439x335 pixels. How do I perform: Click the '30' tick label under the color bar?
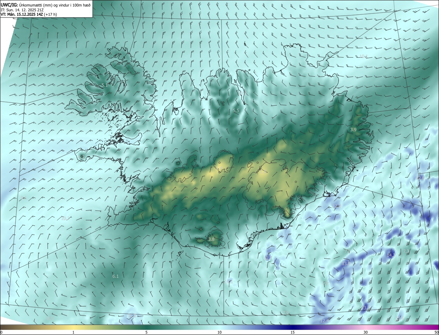[366, 333]
